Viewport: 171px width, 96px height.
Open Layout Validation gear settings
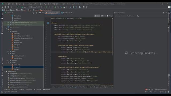click(163, 13)
